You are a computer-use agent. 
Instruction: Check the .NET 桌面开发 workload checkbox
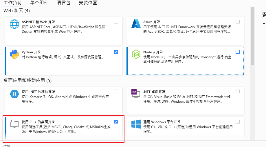click(x=238, y=91)
